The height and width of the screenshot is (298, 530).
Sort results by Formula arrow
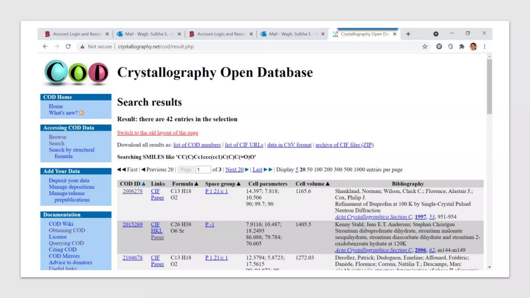196,184
